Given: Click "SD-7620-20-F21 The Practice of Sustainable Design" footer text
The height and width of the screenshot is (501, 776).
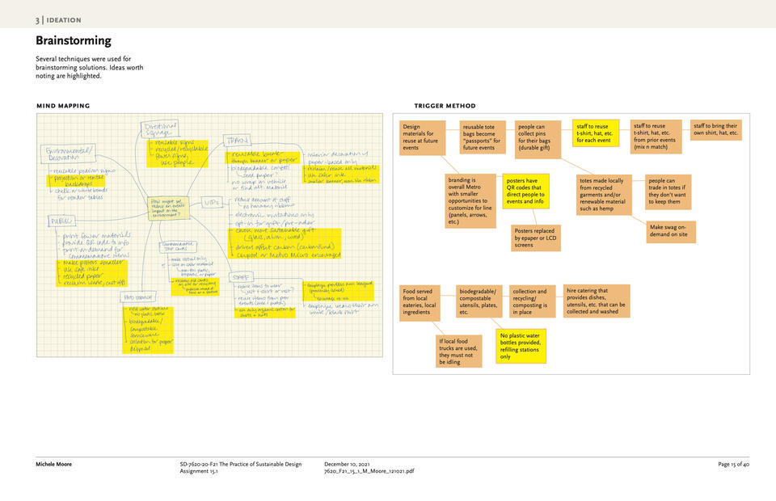Looking at the screenshot, I should [x=241, y=465].
